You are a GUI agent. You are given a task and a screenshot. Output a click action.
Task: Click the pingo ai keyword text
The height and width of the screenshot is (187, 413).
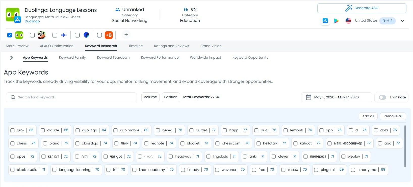[x=327, y=170]
